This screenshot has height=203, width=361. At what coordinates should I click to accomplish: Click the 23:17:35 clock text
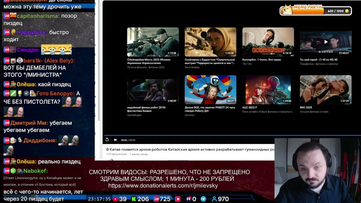99,199
